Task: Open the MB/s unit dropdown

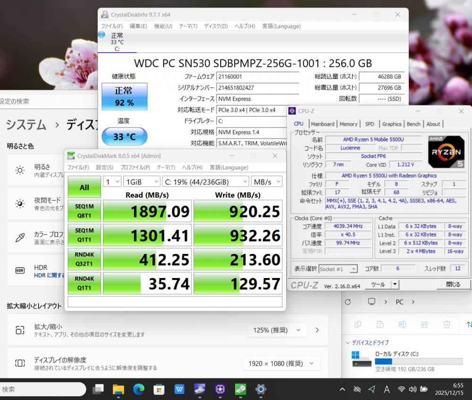Action: click(266, 182)
